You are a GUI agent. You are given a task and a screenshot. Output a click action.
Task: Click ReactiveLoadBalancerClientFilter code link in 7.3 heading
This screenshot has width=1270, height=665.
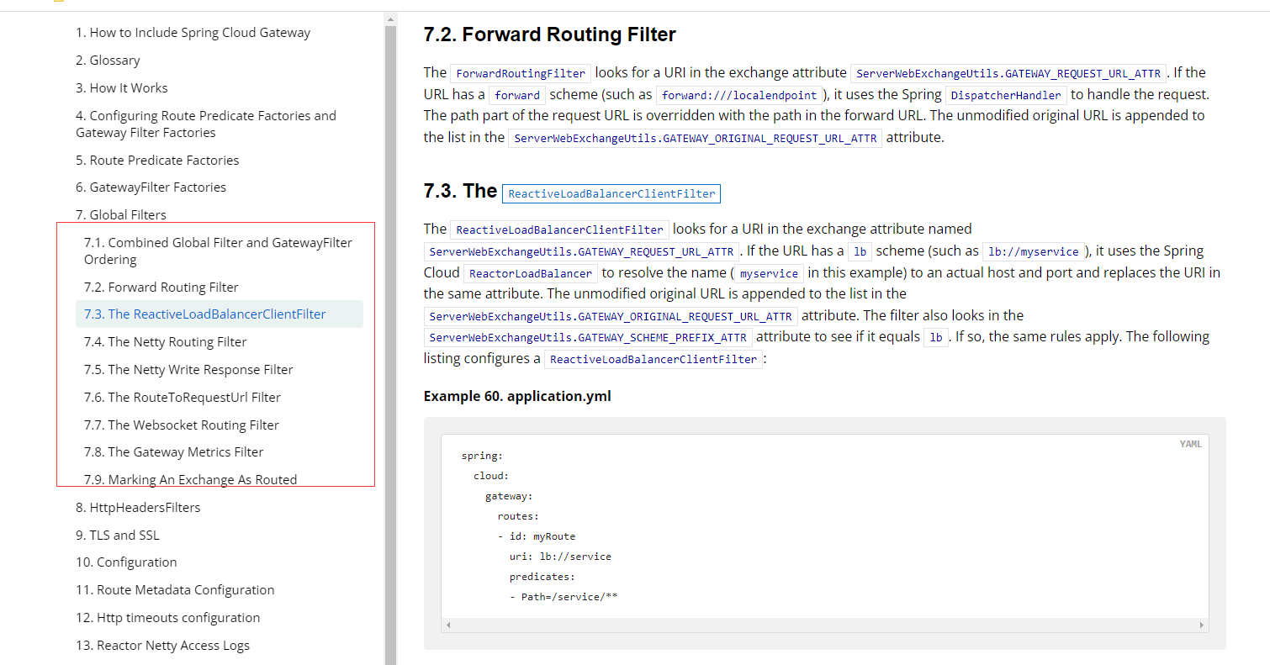click(611, 194)
